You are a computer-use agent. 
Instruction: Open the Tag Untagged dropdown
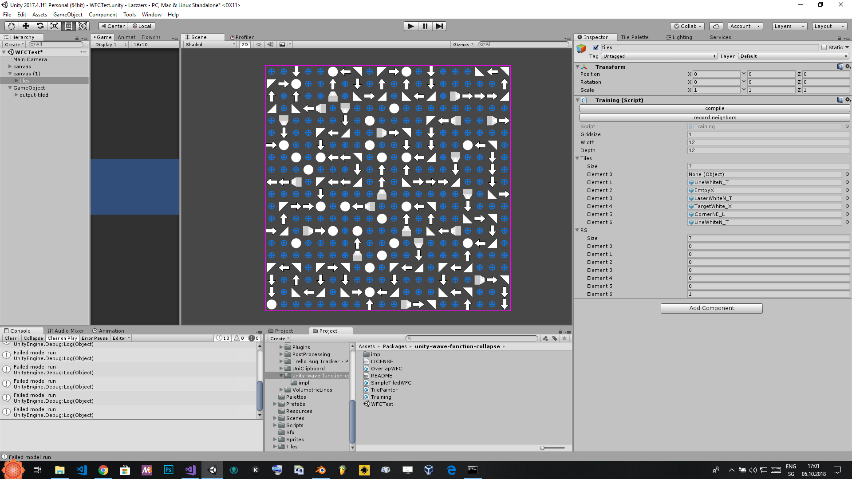pos(659,56)
